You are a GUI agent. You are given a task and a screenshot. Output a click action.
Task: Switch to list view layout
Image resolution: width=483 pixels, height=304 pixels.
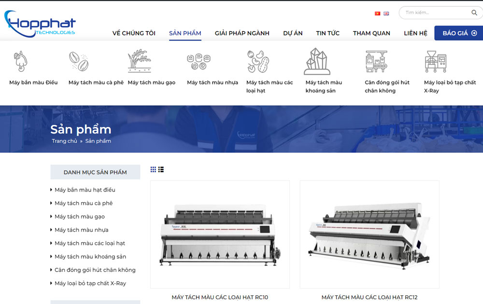161,169
